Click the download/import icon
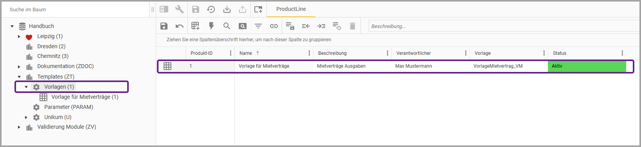The width and height of the screenshot is (641, 147). (x=227, y=9)
